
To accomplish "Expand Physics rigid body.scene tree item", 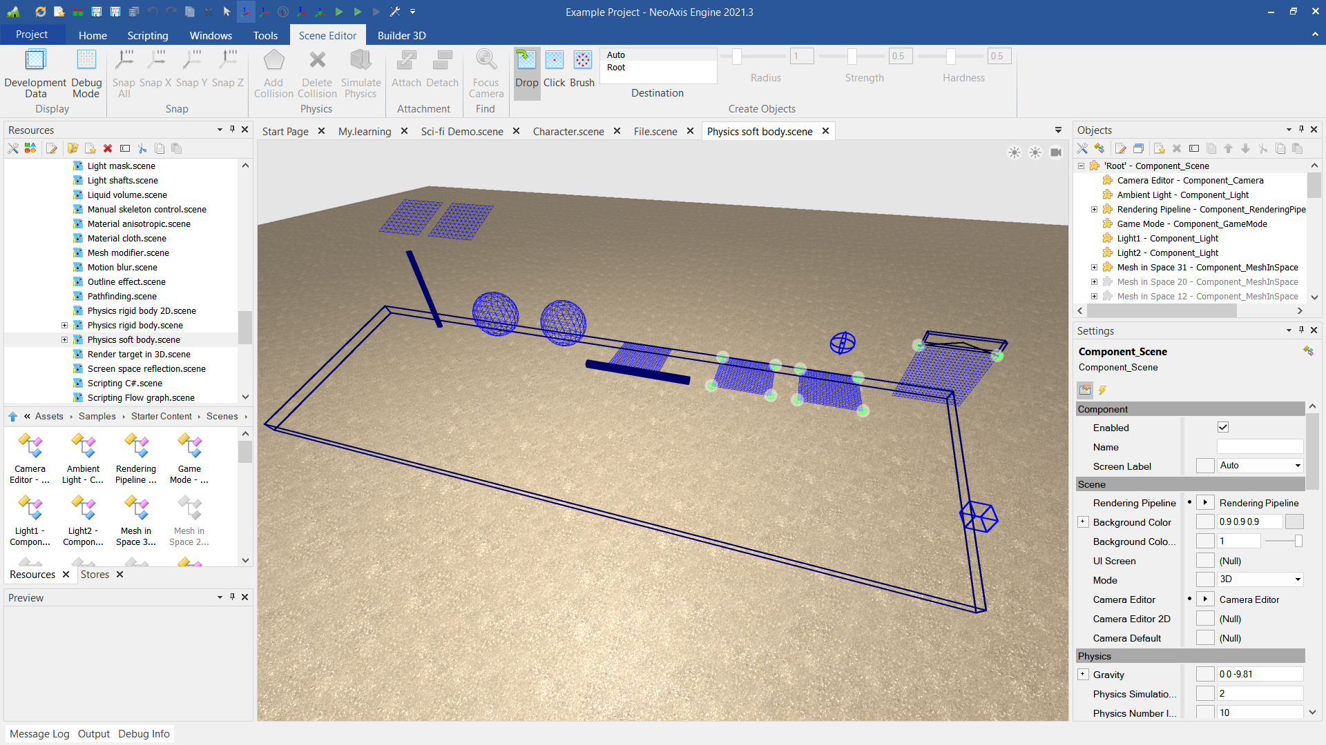I will [x=65, y=326].
